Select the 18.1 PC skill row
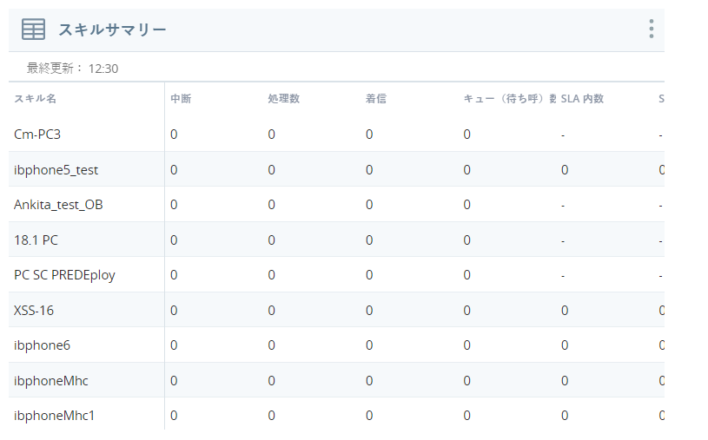Image resolution: width=708 pixels, height=440 pixels. click(x=336, y=240)
